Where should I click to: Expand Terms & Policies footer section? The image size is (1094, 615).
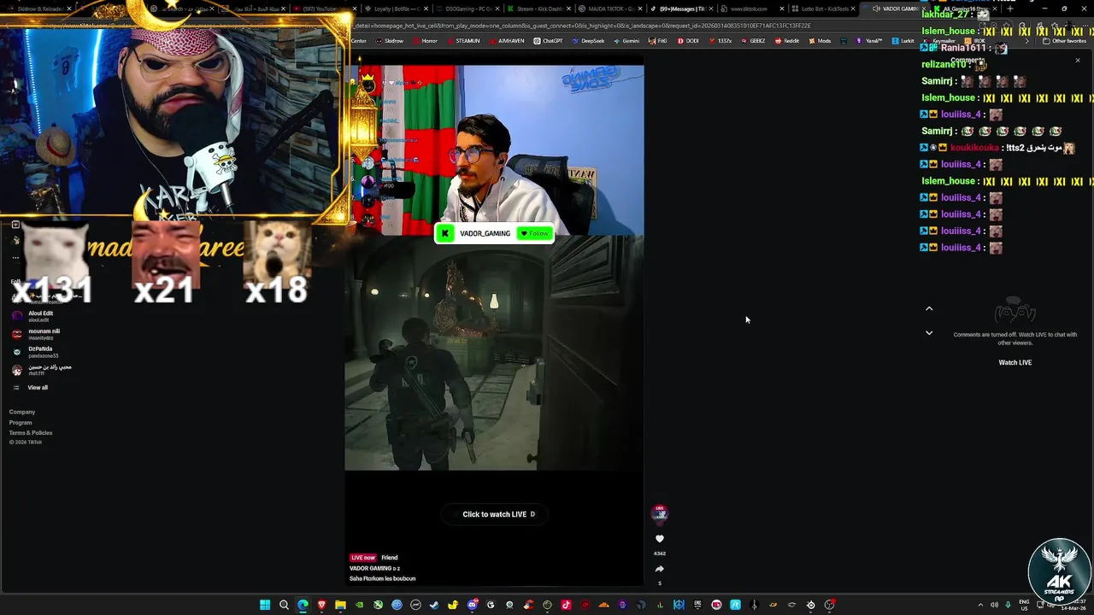coord(31,433)
